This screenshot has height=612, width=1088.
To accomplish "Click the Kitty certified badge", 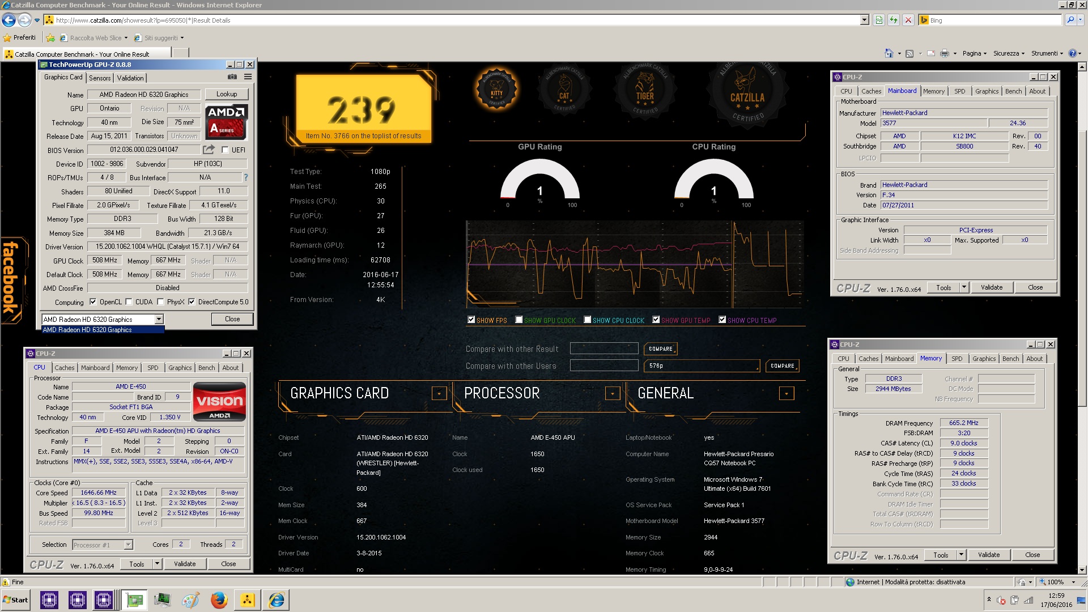I will (x=496, y=90).
